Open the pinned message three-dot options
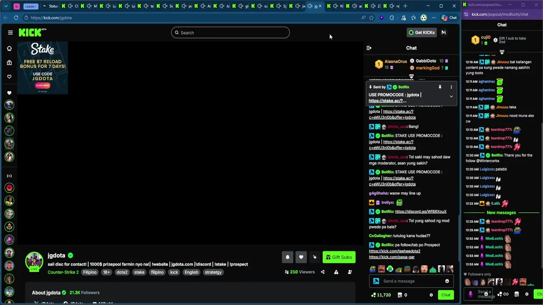The width and height of the screenshot is (543, 305). (451, 87)
